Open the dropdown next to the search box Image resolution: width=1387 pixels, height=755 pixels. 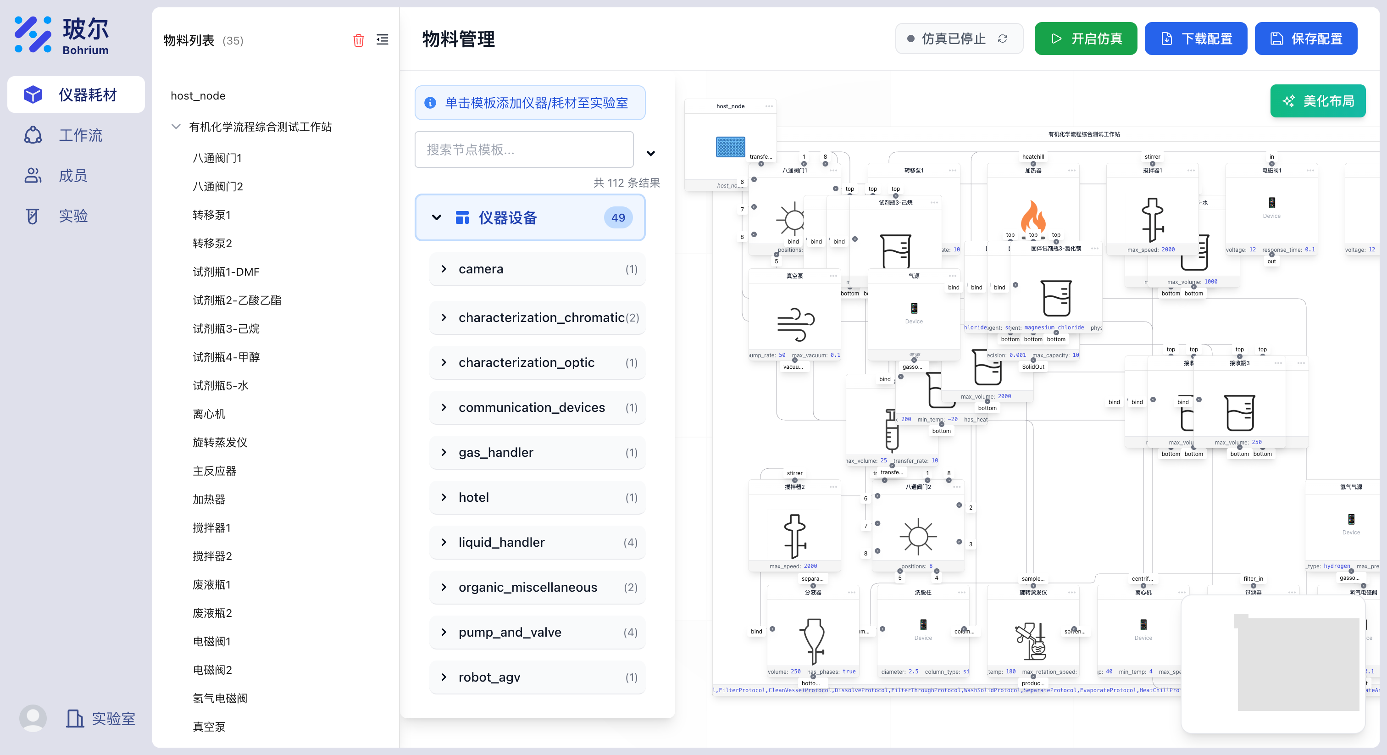point(650,154)
